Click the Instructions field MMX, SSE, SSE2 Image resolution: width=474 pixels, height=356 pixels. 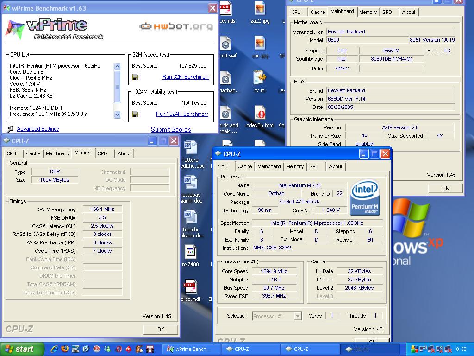pos(317,248)
